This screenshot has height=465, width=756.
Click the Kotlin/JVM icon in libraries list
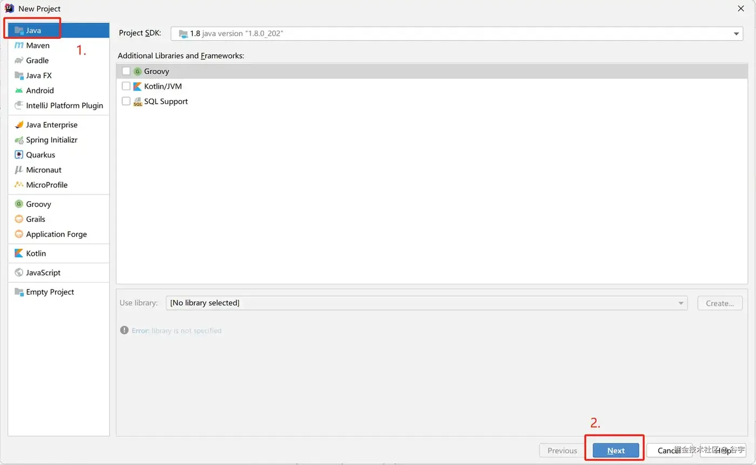point(137,86)
